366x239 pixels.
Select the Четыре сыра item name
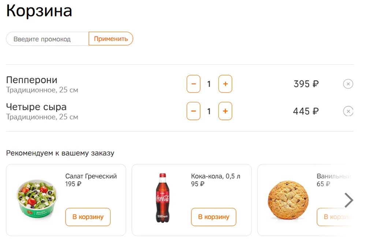[x=36, y=107]
